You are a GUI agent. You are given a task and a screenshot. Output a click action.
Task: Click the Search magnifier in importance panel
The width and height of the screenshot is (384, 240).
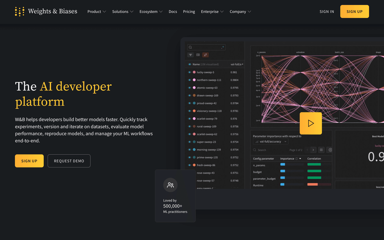[255, 150]
